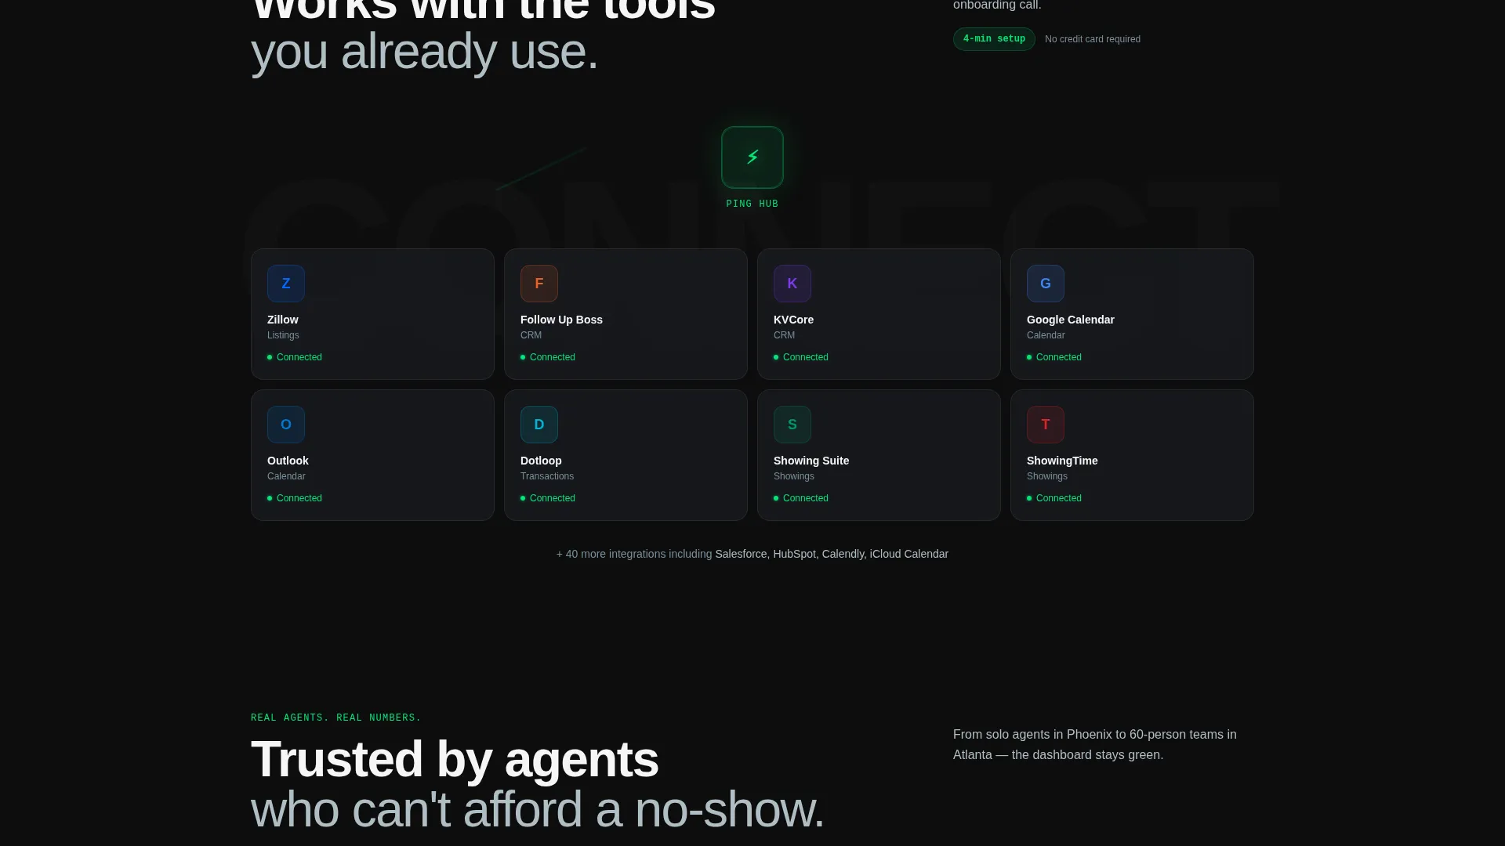Select the Outlook card title

pos(288,461)
